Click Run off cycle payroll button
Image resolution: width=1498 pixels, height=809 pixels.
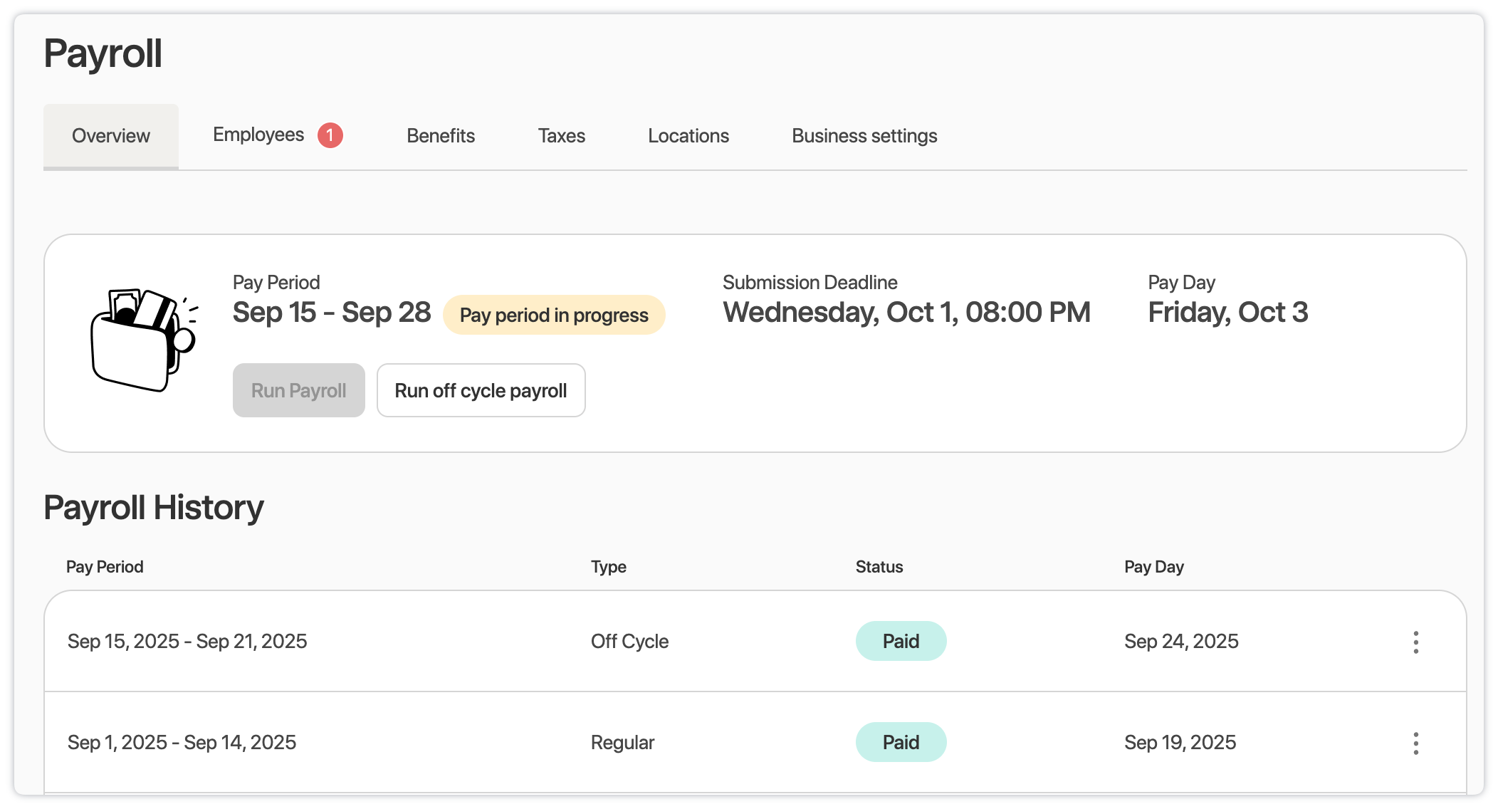[481, 391]
